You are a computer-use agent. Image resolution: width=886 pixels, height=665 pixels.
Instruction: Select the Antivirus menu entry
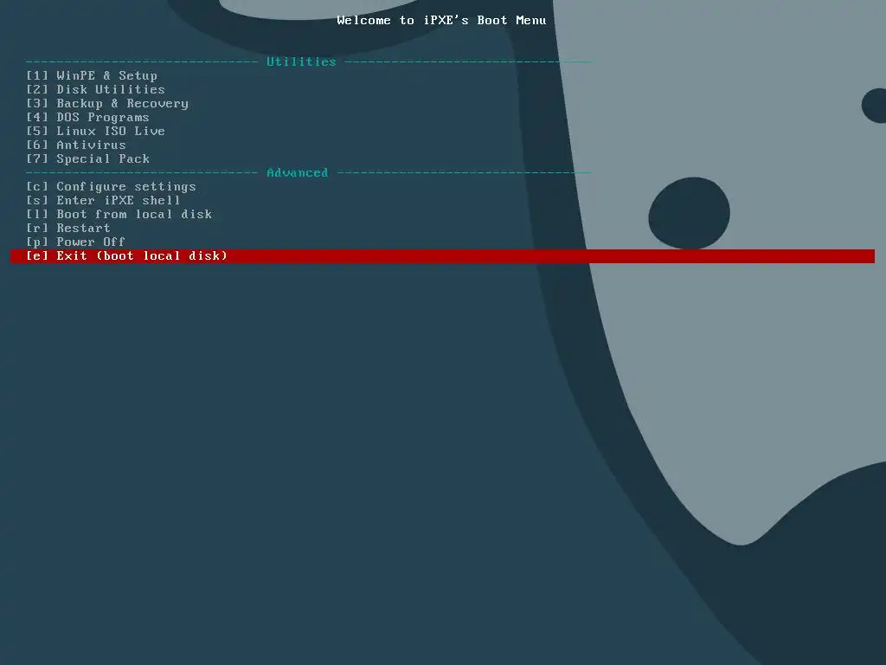click(76, 145)
